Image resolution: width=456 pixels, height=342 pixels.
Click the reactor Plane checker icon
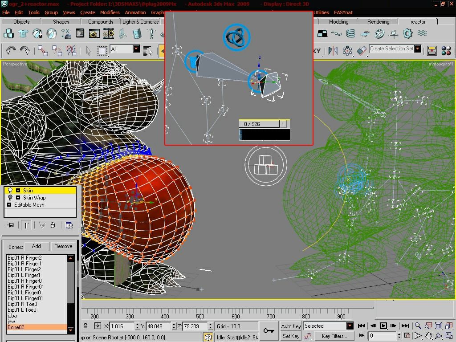tap(322, 34)
